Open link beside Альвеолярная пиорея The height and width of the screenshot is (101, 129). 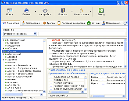coord(51,77)
